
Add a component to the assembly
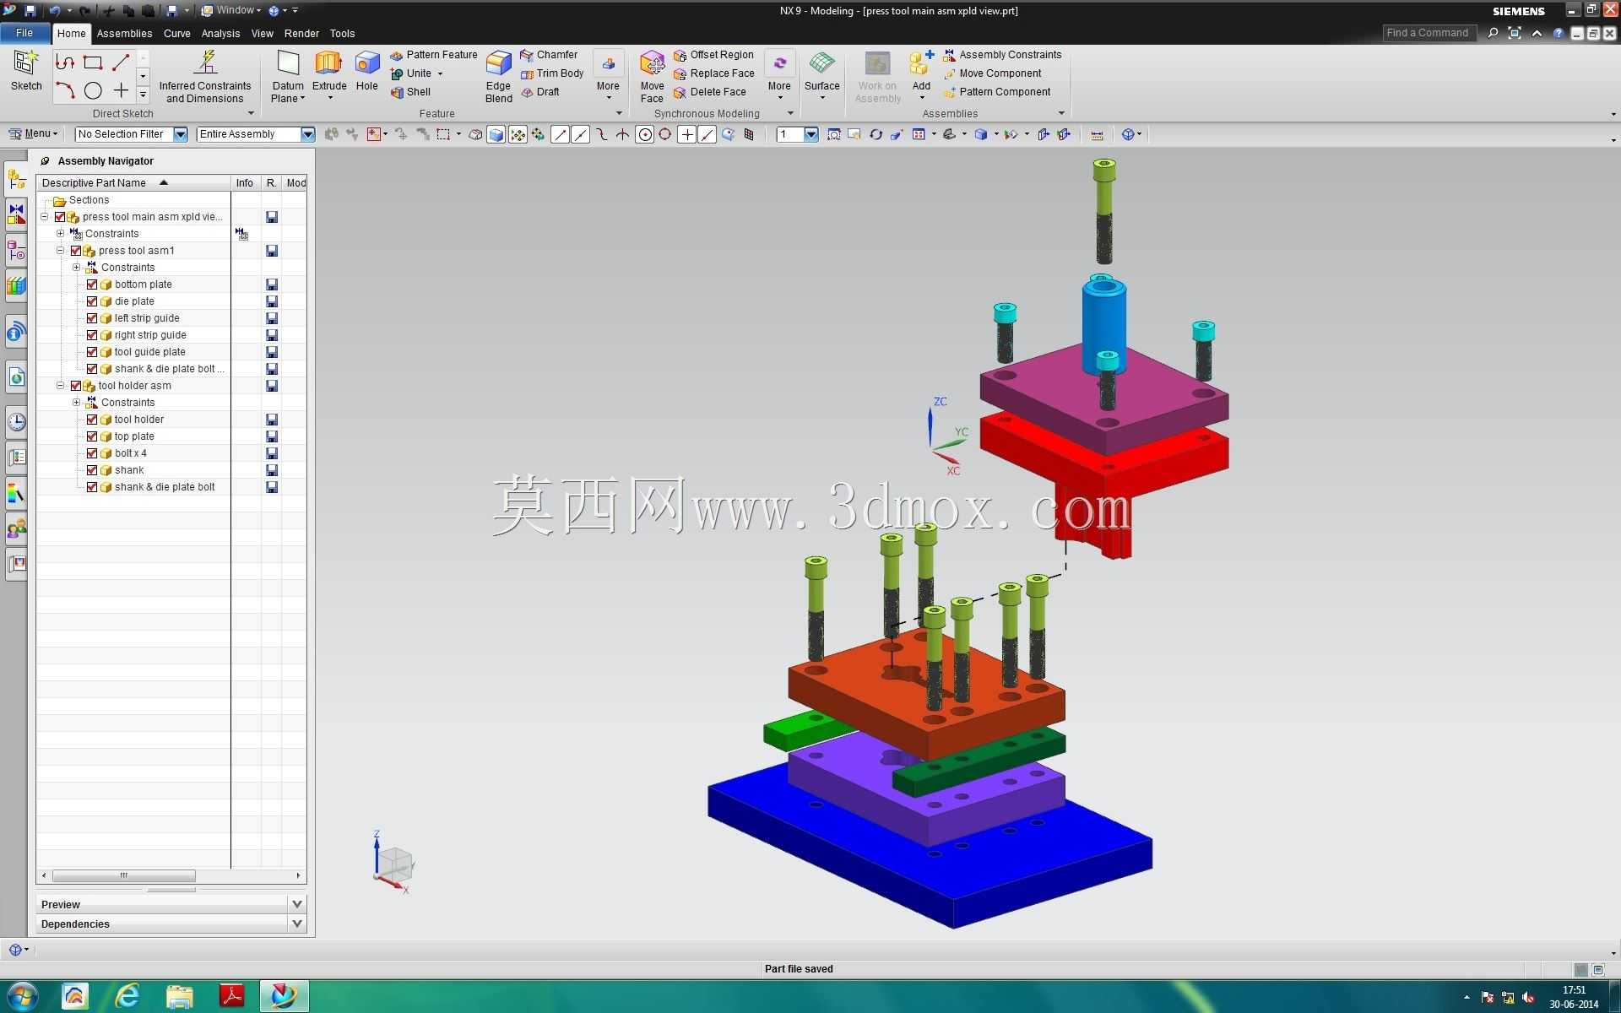pos(921,71)
